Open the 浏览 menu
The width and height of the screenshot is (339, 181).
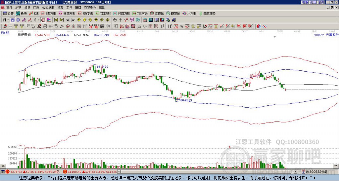(x=19, y=8)
